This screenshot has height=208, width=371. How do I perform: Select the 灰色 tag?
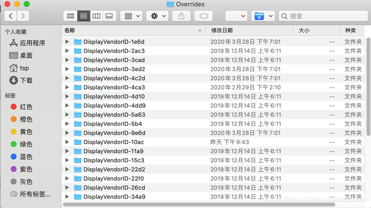[x=22, y=182]
